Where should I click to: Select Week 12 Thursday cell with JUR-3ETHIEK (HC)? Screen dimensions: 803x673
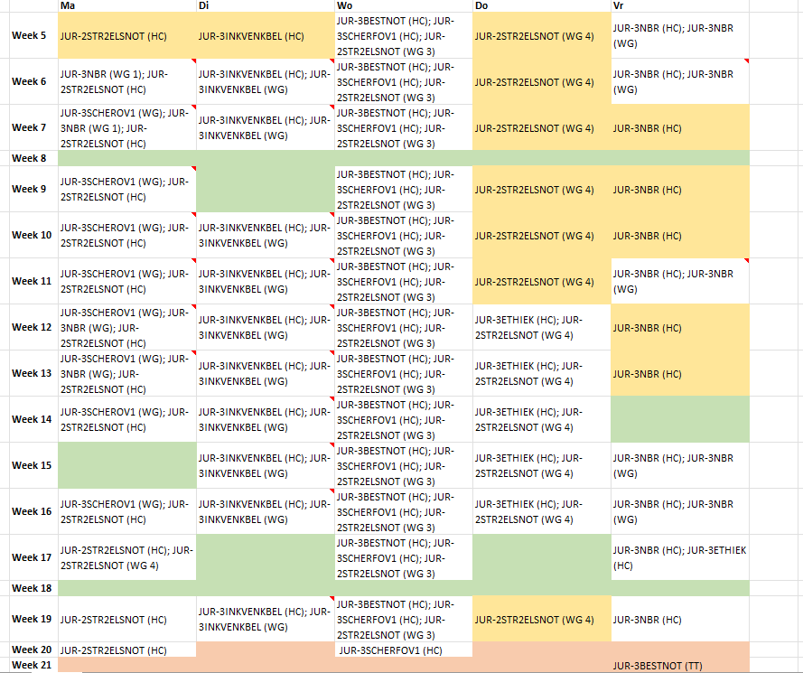541,327
